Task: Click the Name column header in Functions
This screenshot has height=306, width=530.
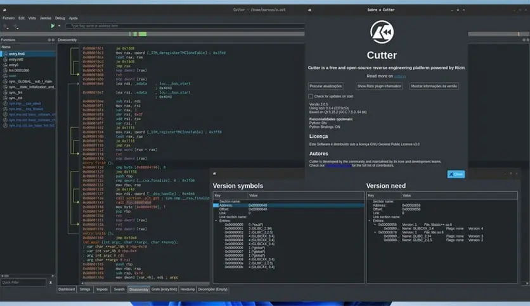Action: click(28, 47)
